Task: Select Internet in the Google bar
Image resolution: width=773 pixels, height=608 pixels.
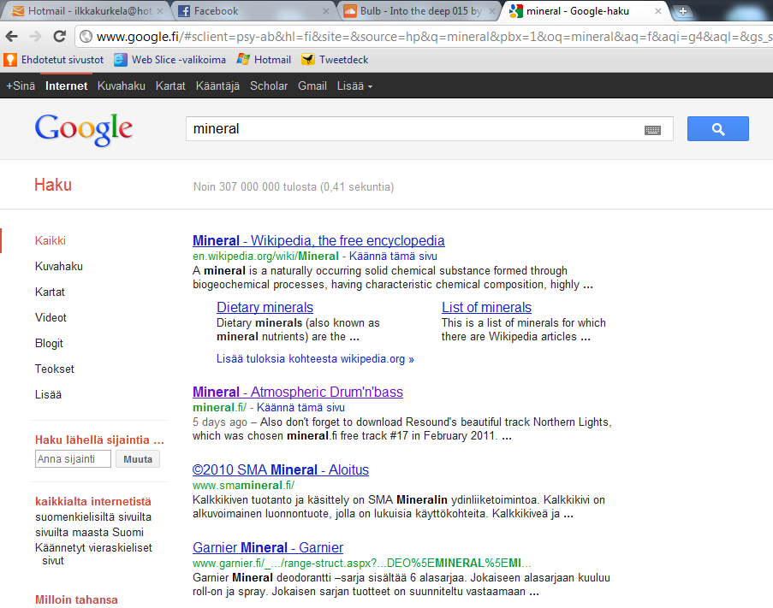Action: 66,86
